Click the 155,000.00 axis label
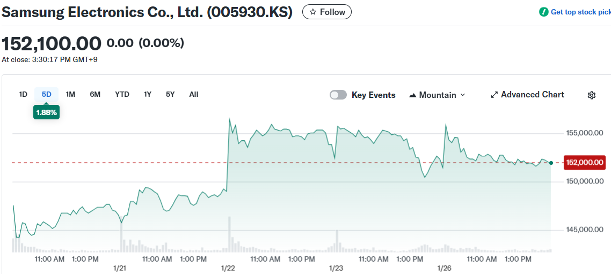The height and width of the screenshot is (274, 611). (x=585, y=133)
